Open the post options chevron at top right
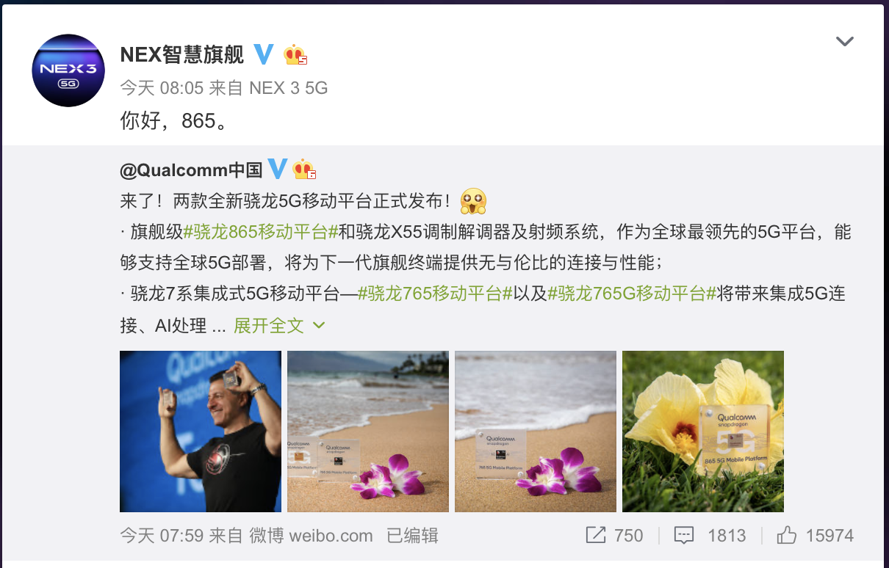Screen dimensions: 889x568 point(845,41)
